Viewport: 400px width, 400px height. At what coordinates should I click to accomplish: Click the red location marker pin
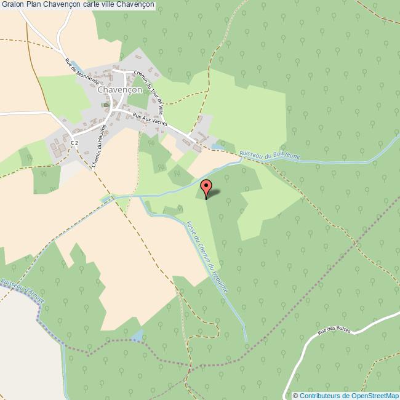[206, 190]
